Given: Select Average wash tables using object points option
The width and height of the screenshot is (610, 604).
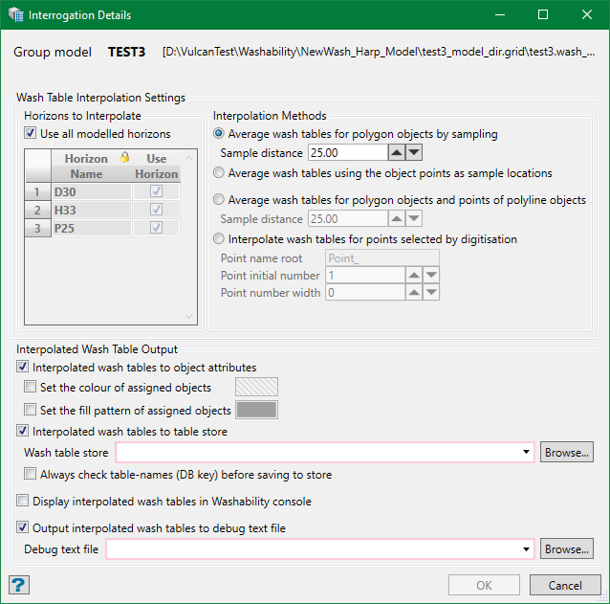Looking at the screenshot, I should (220, 173).
